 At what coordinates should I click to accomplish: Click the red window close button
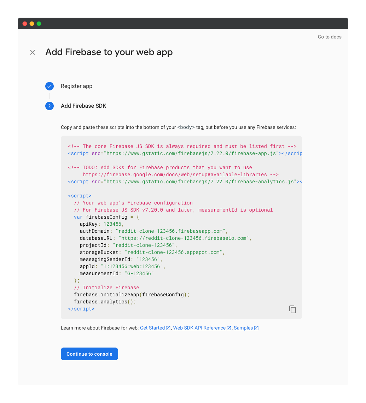click(x=25, y=24)
